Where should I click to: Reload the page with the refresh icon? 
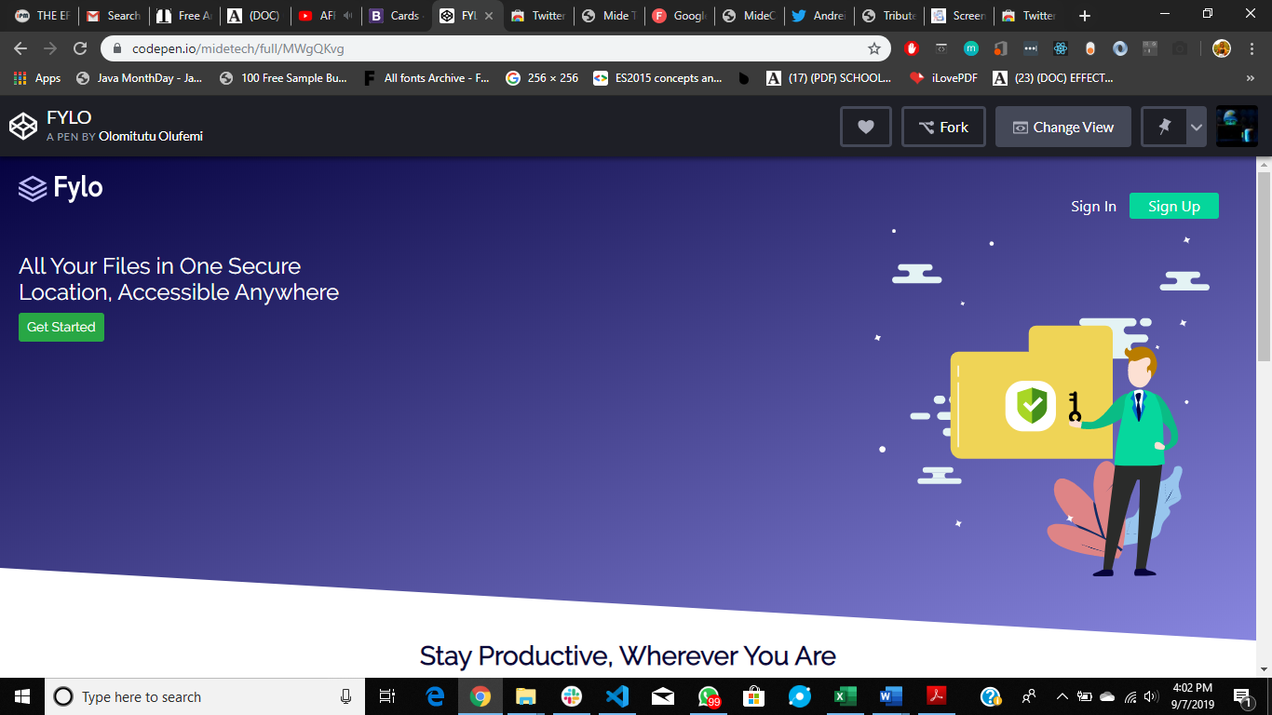(80, 48)
